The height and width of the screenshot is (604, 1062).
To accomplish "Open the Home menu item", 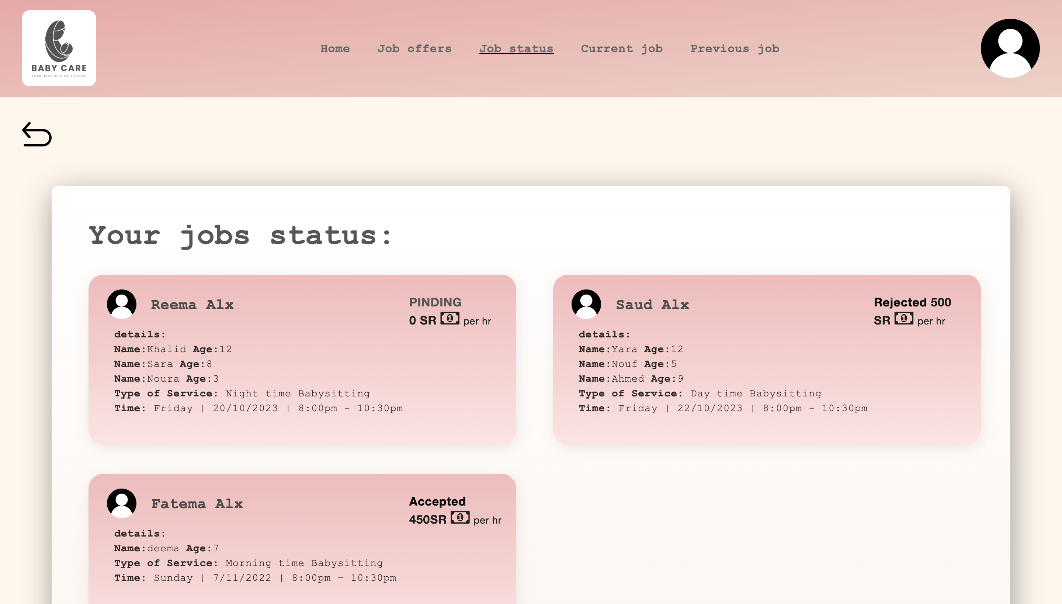I will click(x=335, y=49).
